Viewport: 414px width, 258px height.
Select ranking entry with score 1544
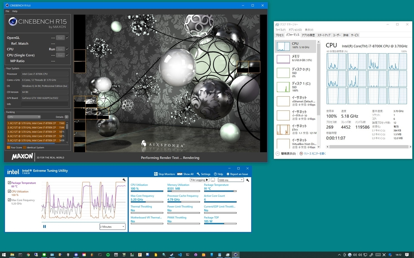click(36, 127)
